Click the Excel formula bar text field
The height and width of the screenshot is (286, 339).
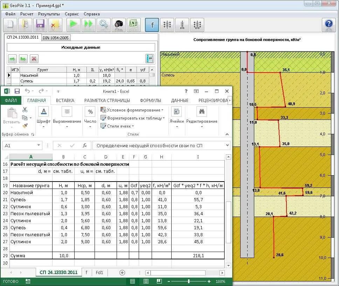(158, 145)
